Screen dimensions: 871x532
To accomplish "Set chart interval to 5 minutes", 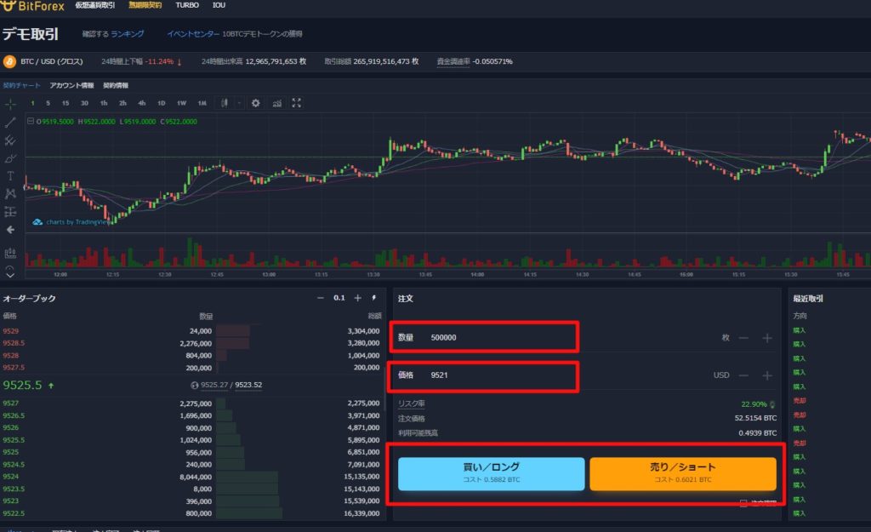I will [48, 103].
